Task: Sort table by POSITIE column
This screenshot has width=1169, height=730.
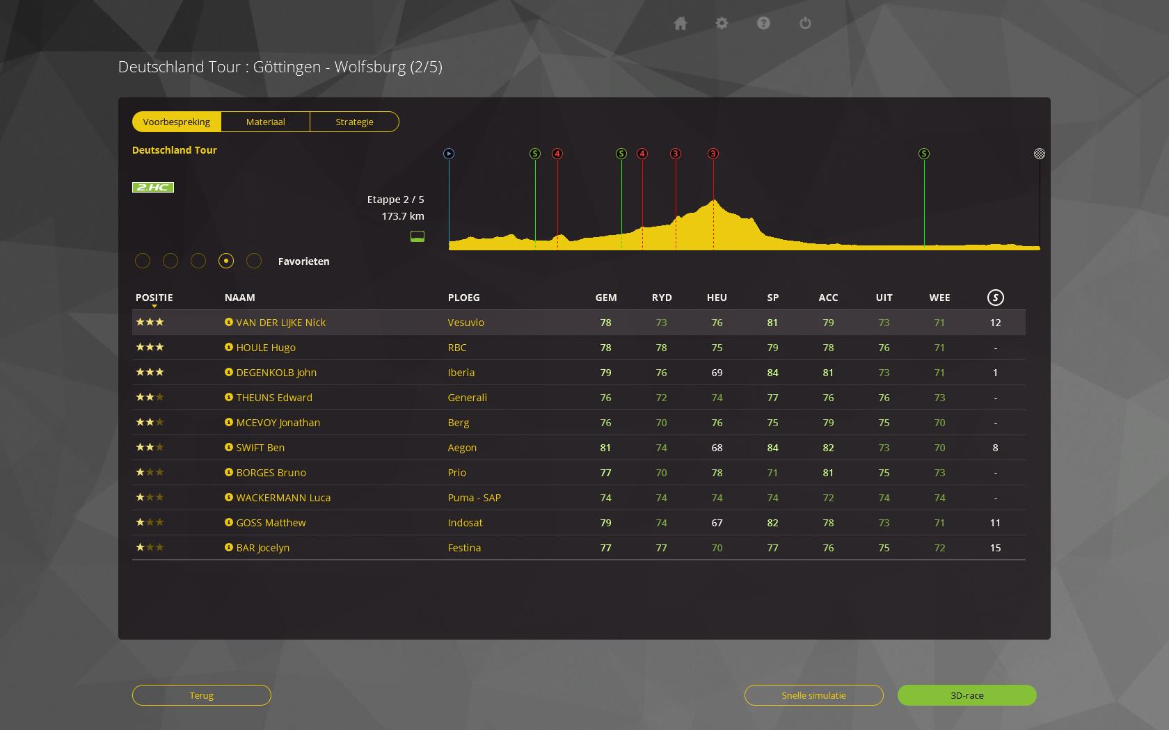Action: [x=154, y=298]
